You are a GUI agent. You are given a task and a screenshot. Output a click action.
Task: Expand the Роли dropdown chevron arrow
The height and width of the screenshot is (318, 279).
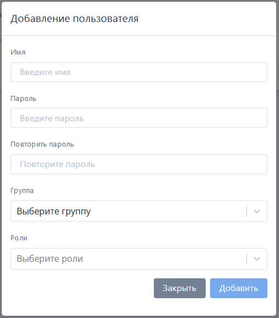point(257,259)
